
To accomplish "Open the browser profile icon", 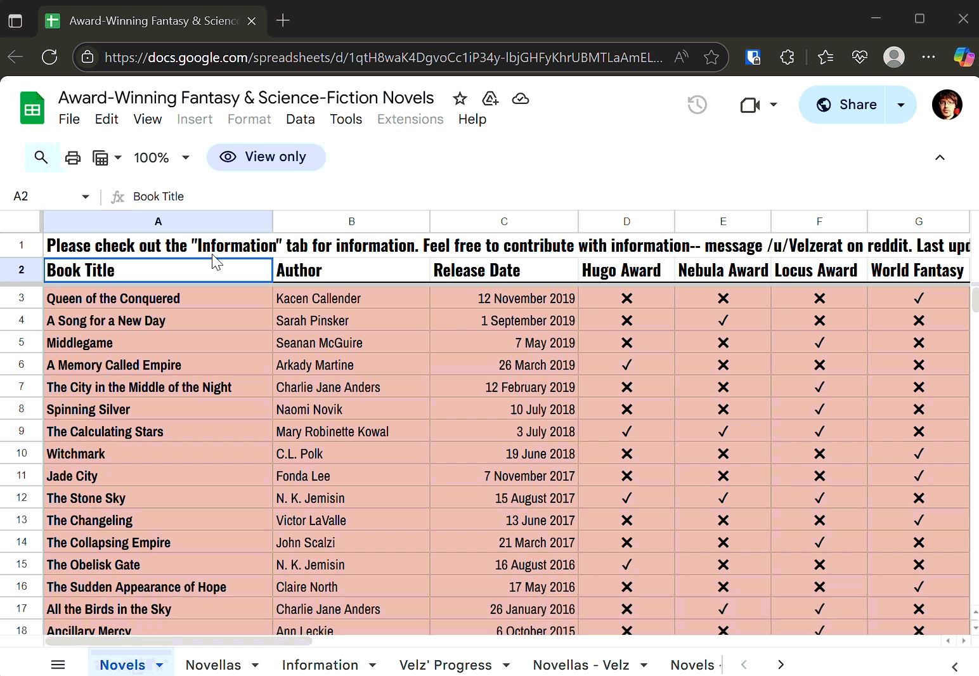I will 894,57.
